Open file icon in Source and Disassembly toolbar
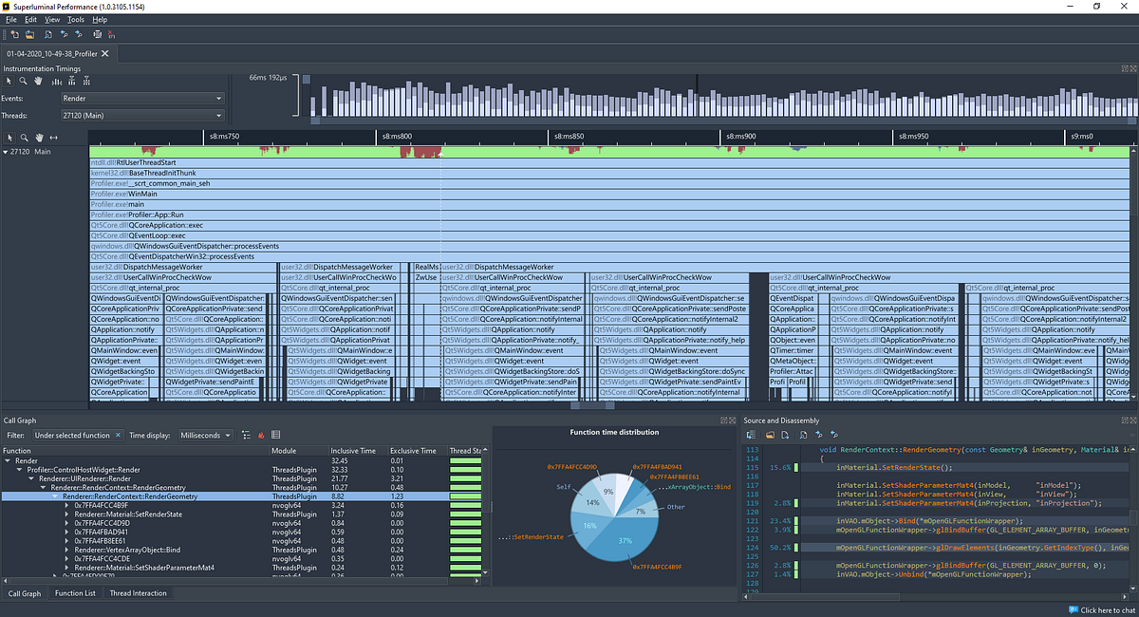The height and width of the screenshot is (617, 1139). (x=770, y=435)
